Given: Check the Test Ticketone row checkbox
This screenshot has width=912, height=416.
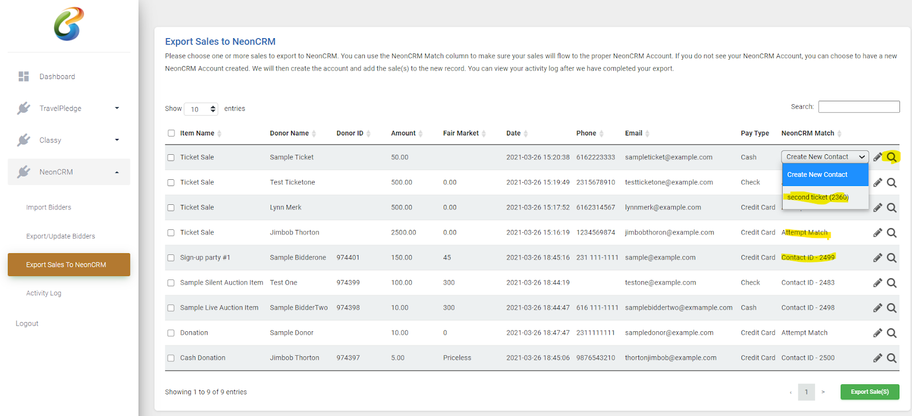Looking at the screenshot, I should (171, 183).
